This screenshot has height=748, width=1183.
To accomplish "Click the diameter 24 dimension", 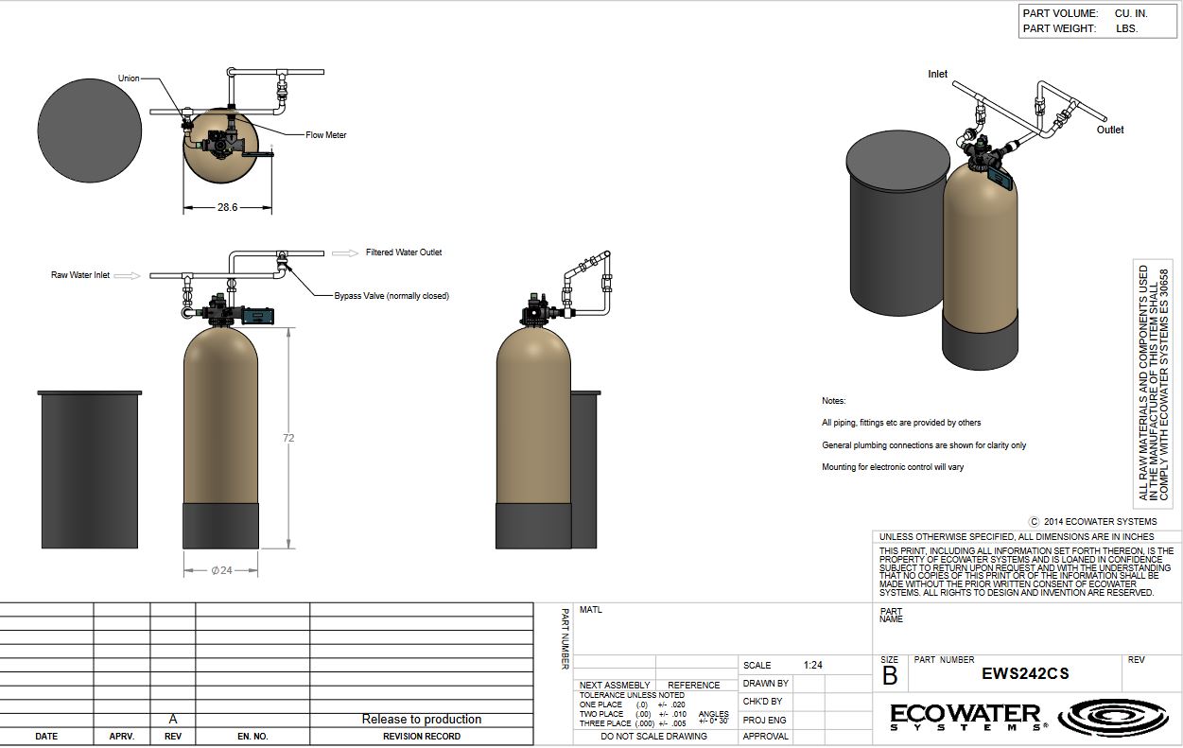I will coord(221,570).
